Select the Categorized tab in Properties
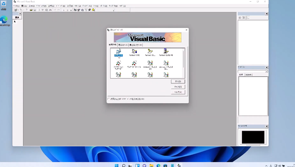295x167 pixels. pyautogui.click(x=248, y=75)
